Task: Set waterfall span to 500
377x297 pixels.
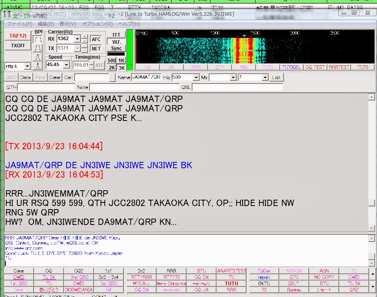Action: (x=112, y=60)
